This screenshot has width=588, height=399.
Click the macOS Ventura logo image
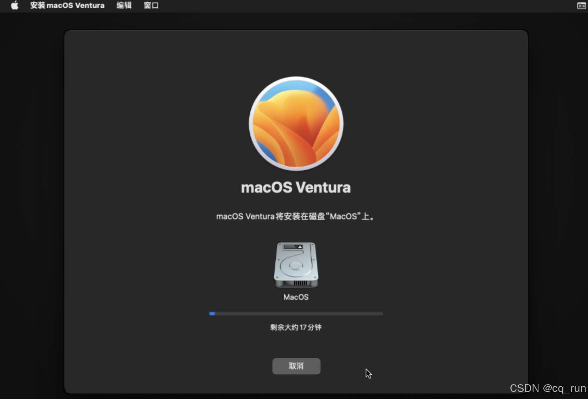tap(296, 124)
